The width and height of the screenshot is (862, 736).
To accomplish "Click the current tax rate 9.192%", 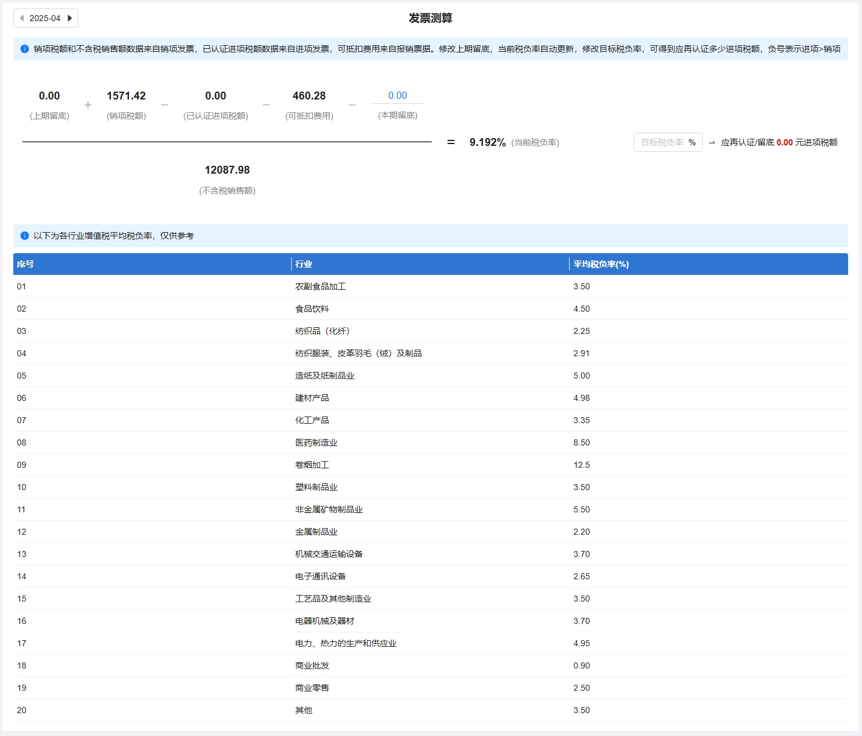I will click(487, 142).
